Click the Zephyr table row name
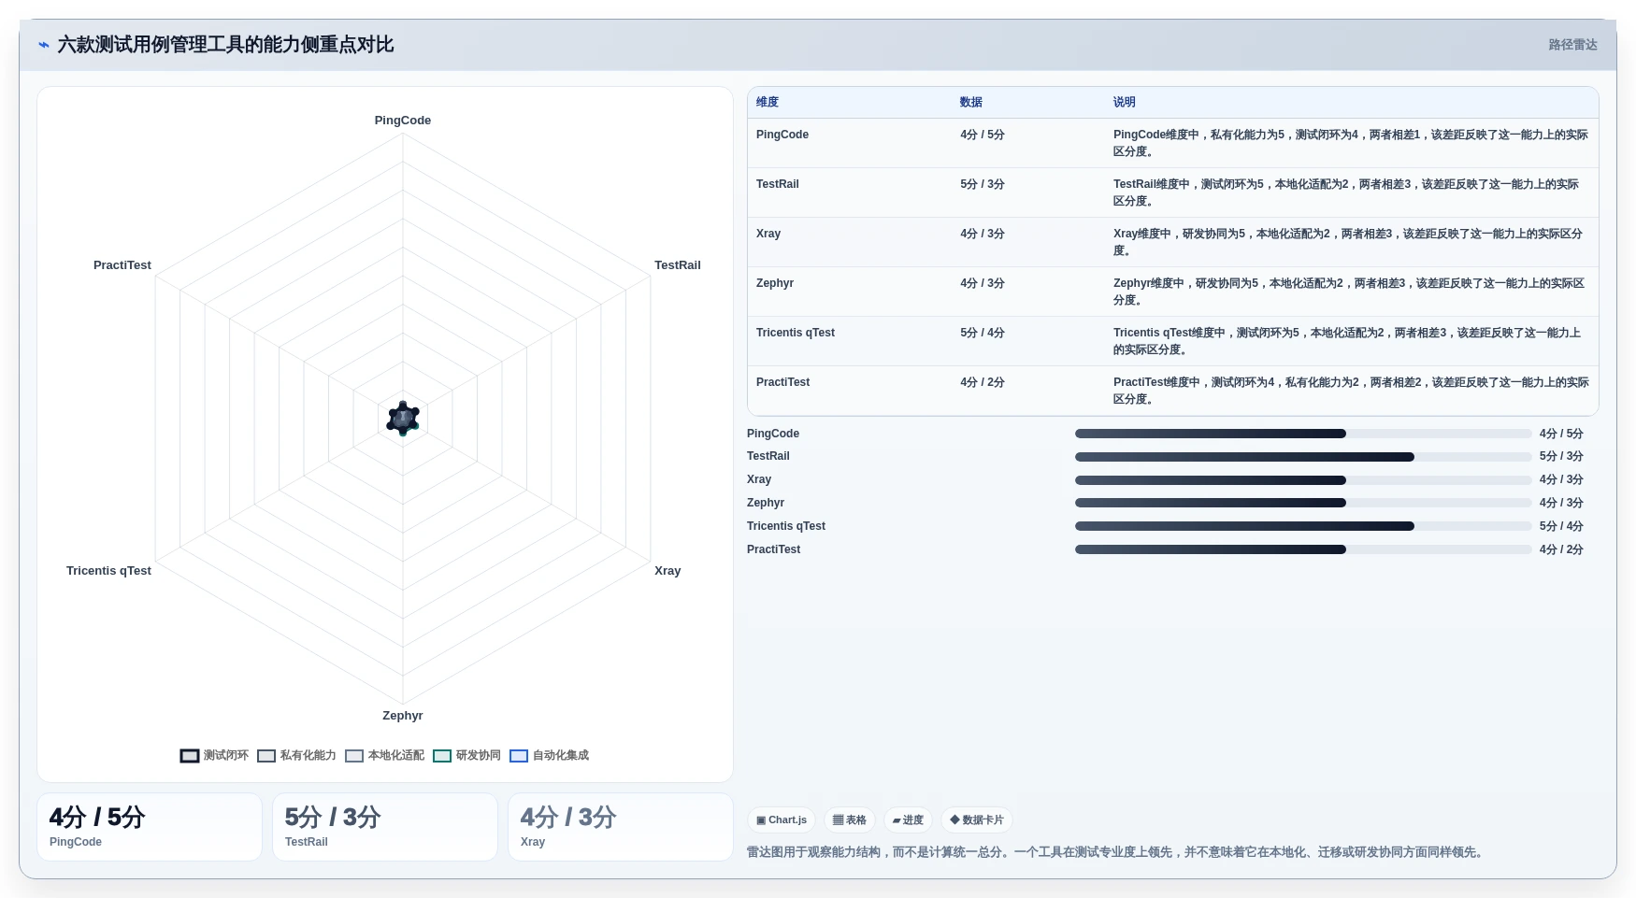The image size is (1636, 898). (775, 283)
